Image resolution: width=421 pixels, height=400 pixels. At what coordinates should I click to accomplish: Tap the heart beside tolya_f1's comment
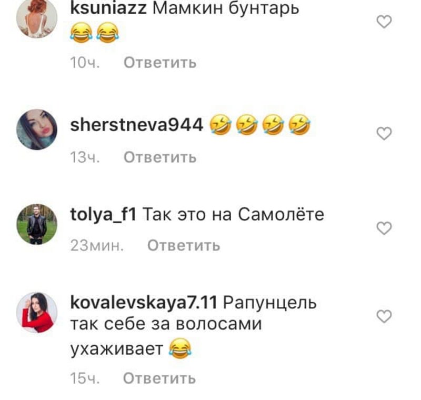(384, 228)
